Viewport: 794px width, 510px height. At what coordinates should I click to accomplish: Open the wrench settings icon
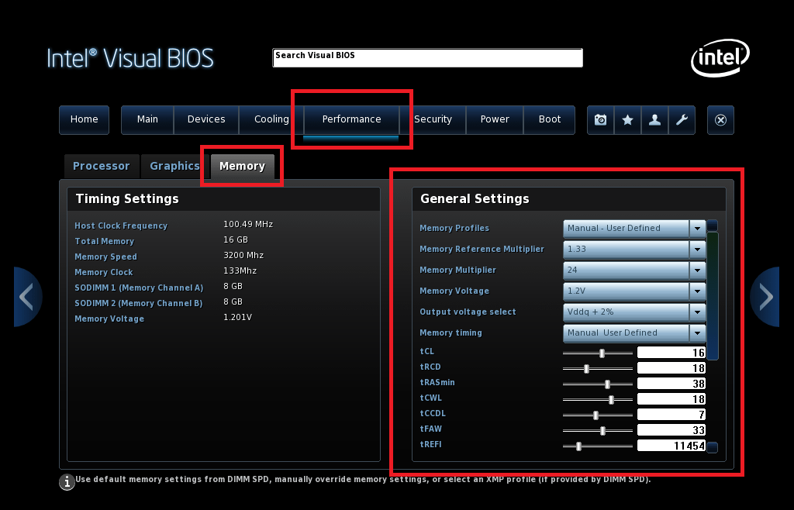point(682,120)
